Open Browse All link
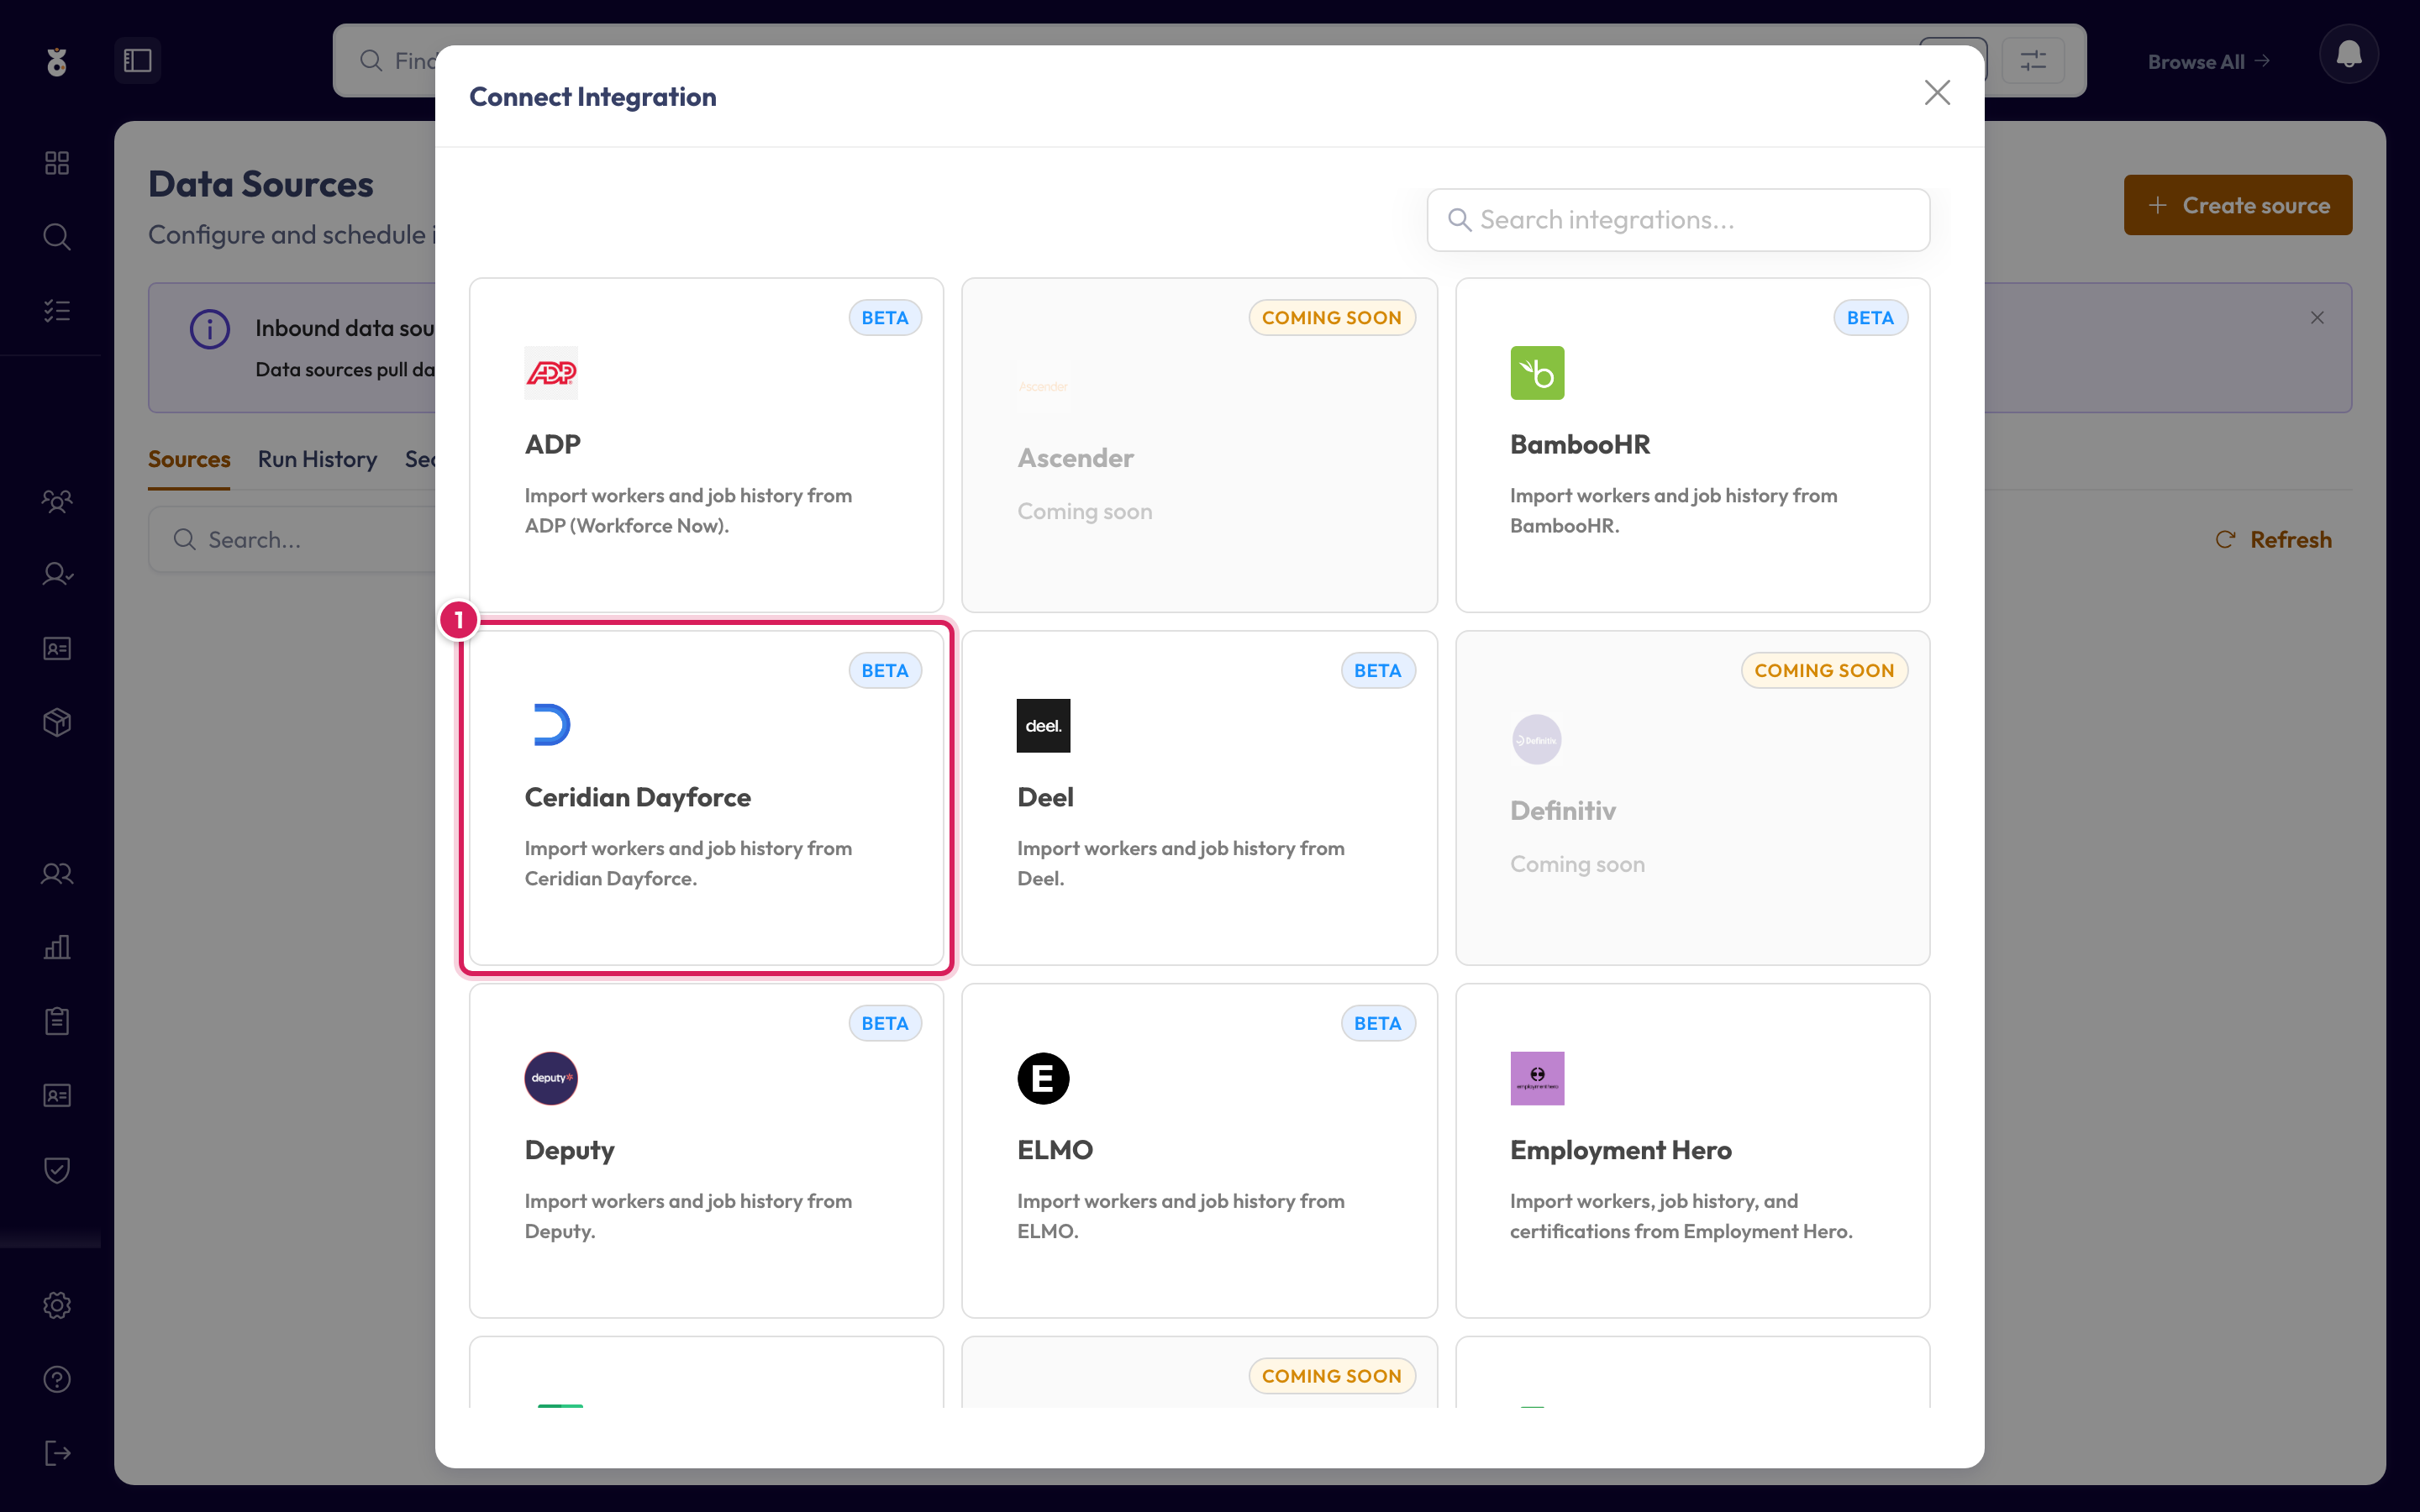The height and width of the screenshot is (1512, 2420). pyautogui.click(x=2208, y=62)
